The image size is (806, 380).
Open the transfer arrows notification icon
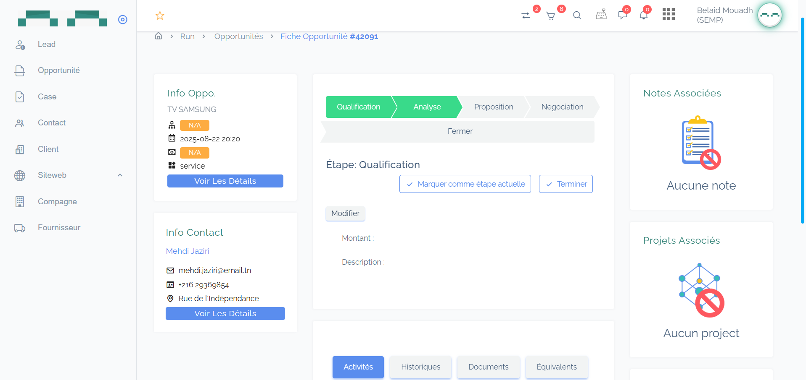pyautogui.click(x=526, y=16)
